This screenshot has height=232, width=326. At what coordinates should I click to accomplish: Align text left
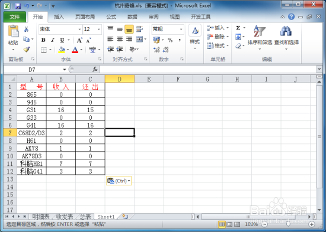pyautogui.click(x=110, y=39)
